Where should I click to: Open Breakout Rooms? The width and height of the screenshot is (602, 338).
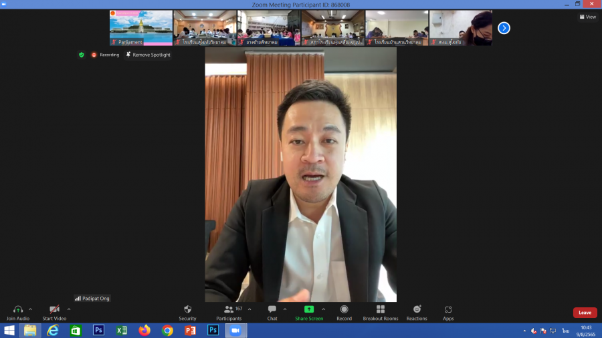click(380, 312)
